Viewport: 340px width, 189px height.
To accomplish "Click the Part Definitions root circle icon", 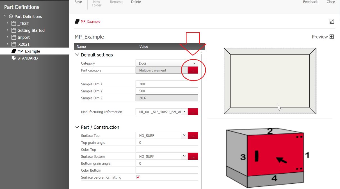I will click(x=11, y=16).
